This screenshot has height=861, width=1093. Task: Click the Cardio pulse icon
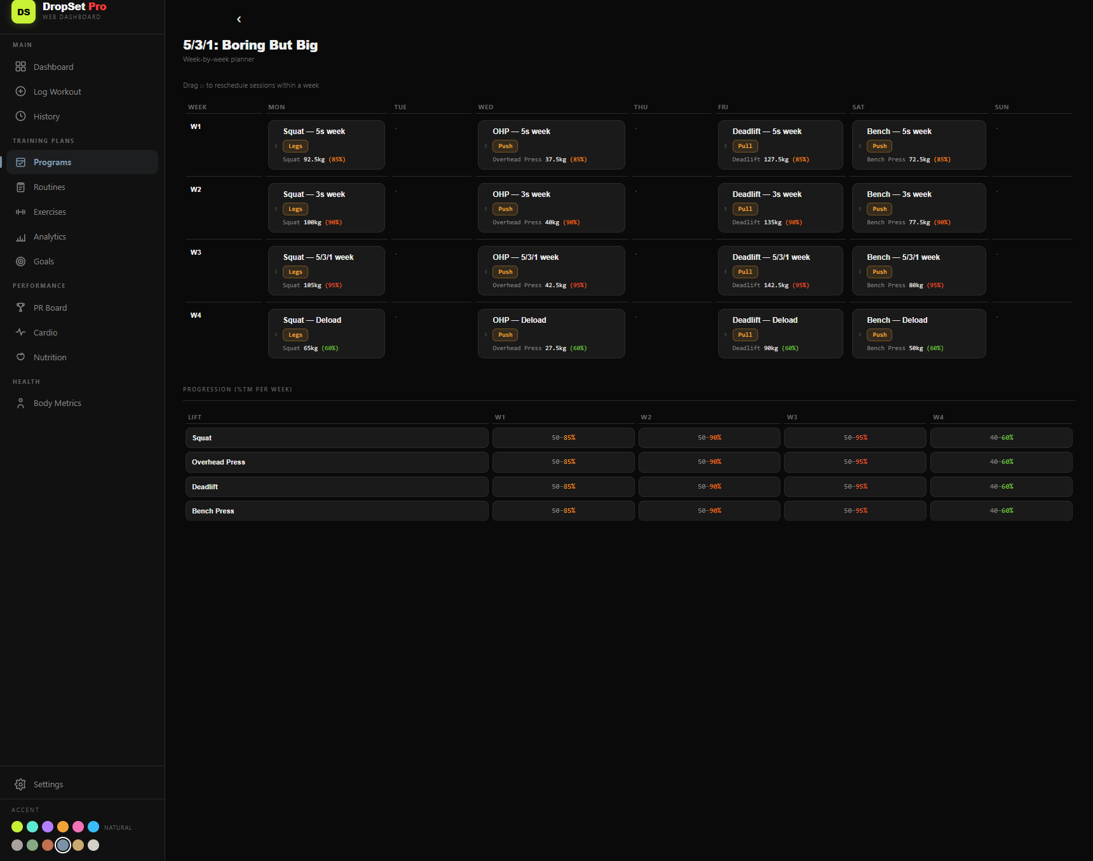pyautogui.click(x=20, y=332)
